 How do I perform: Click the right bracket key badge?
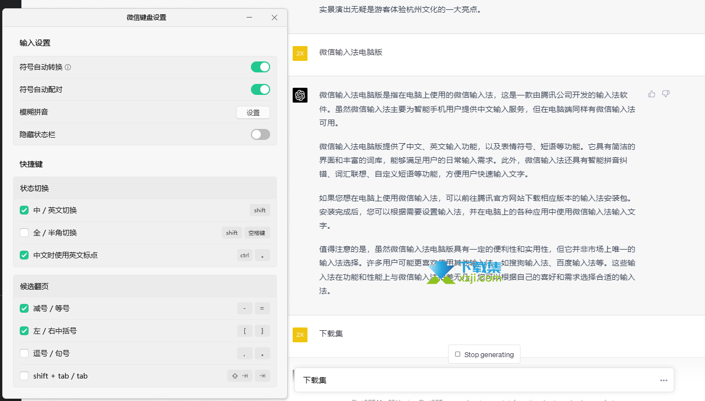262,331
